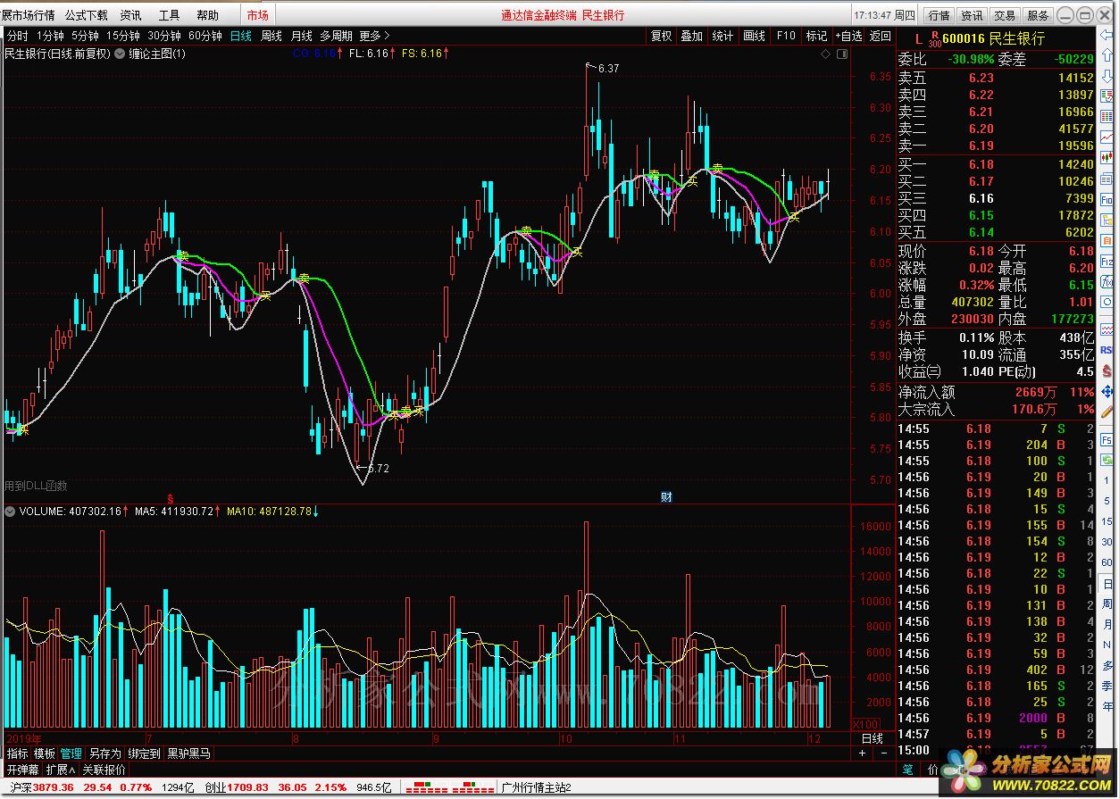This screenshot has height=799, width=1119.
Task: Open the 公式下载 menu
Action: coord(86,15)
